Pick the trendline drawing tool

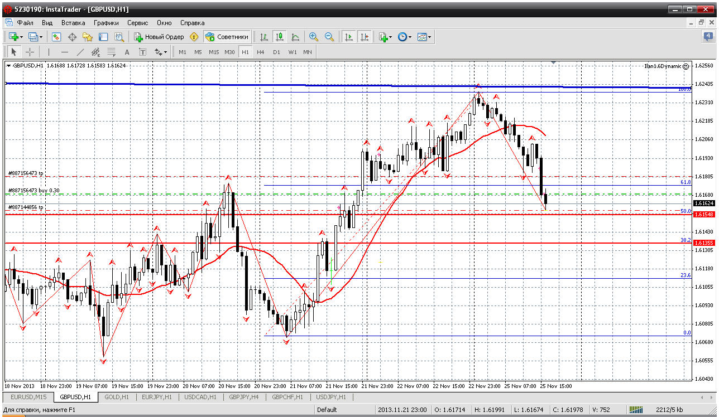(80, 52)
